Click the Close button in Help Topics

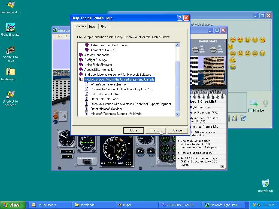pyautogui.click(x=134, y=130)
